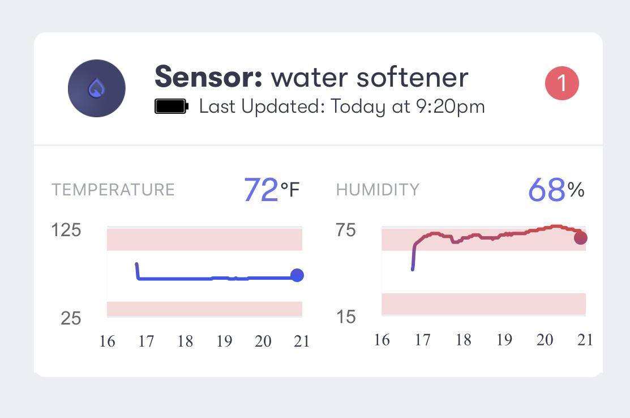Viewport: 630px width, 418px height.
Task: Click the battery level icon
Action: pos(171,106)
